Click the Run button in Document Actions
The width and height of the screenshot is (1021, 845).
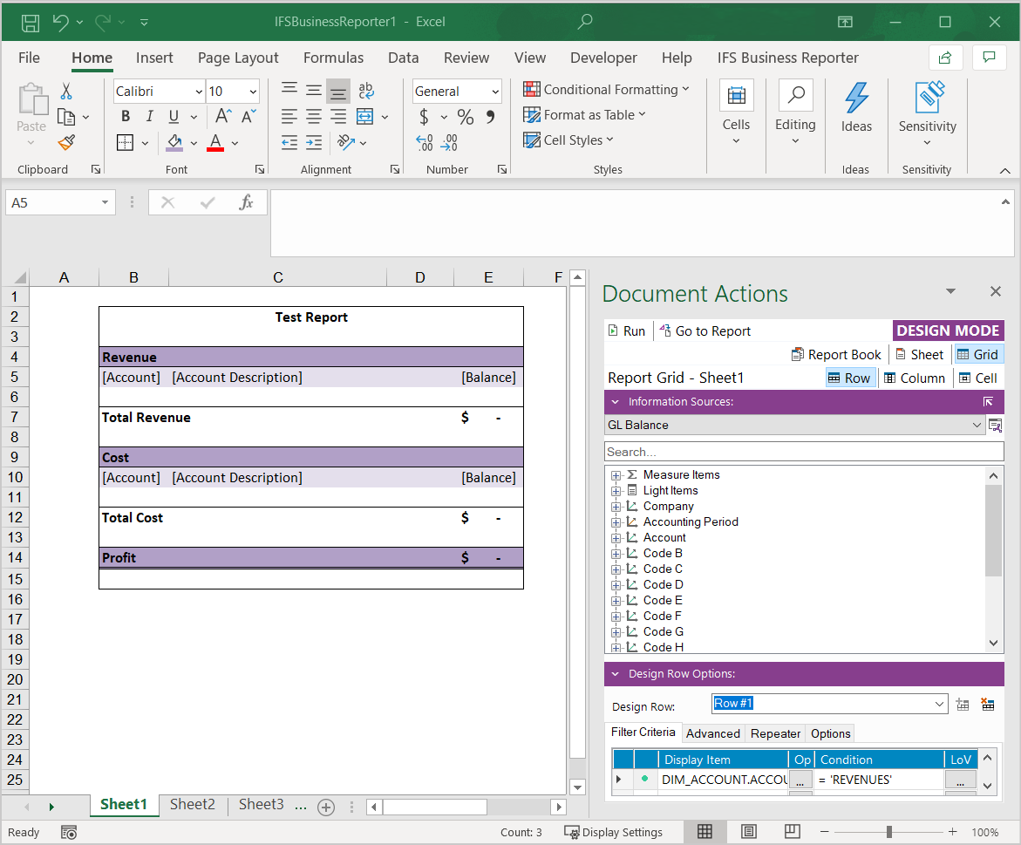[626, 331]
